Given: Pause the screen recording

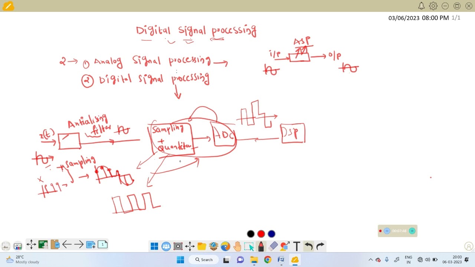Looking at the screenshot, I should 387,231.
